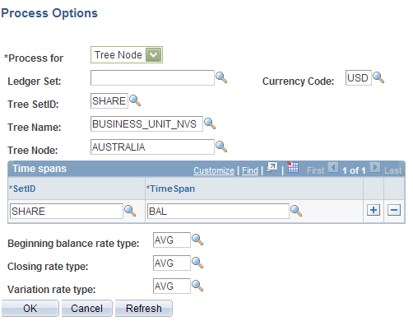Add a new time span row

374,211
